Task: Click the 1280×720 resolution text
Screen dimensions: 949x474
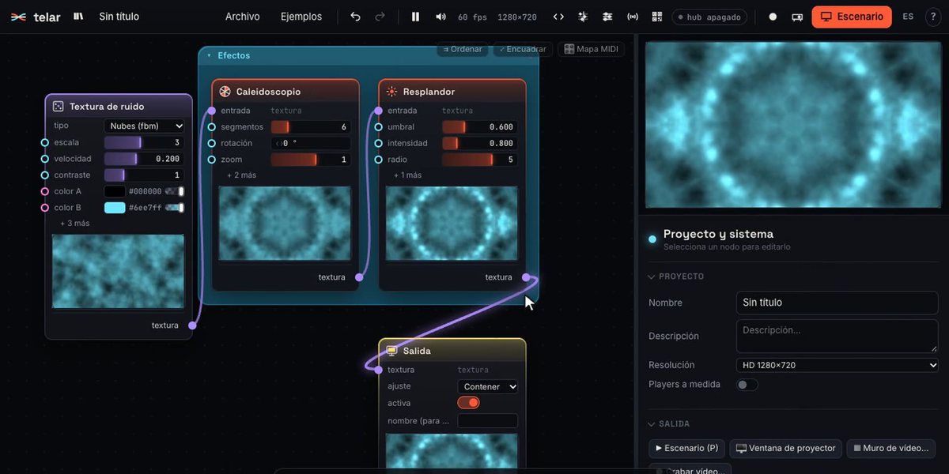Action: pyautogui.click(x=517, y=17)
